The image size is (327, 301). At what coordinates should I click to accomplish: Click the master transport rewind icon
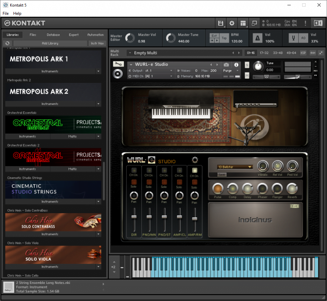(x=212, y=40)
